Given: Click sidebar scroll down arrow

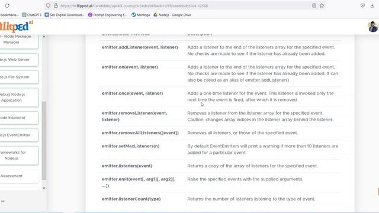Looking at the screenshot, I should (x=44, y=188).
